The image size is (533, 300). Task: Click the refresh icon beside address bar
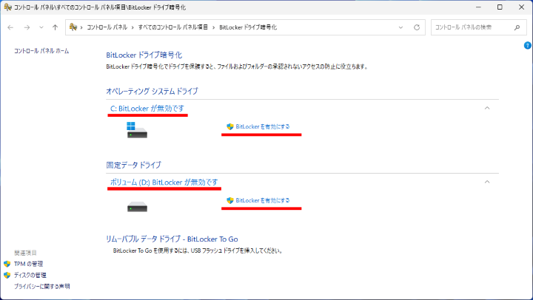point(417,27)
